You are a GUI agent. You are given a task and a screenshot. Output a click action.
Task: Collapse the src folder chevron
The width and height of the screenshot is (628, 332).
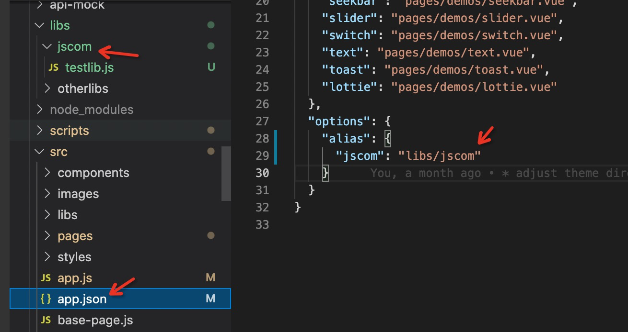[39, 152]
